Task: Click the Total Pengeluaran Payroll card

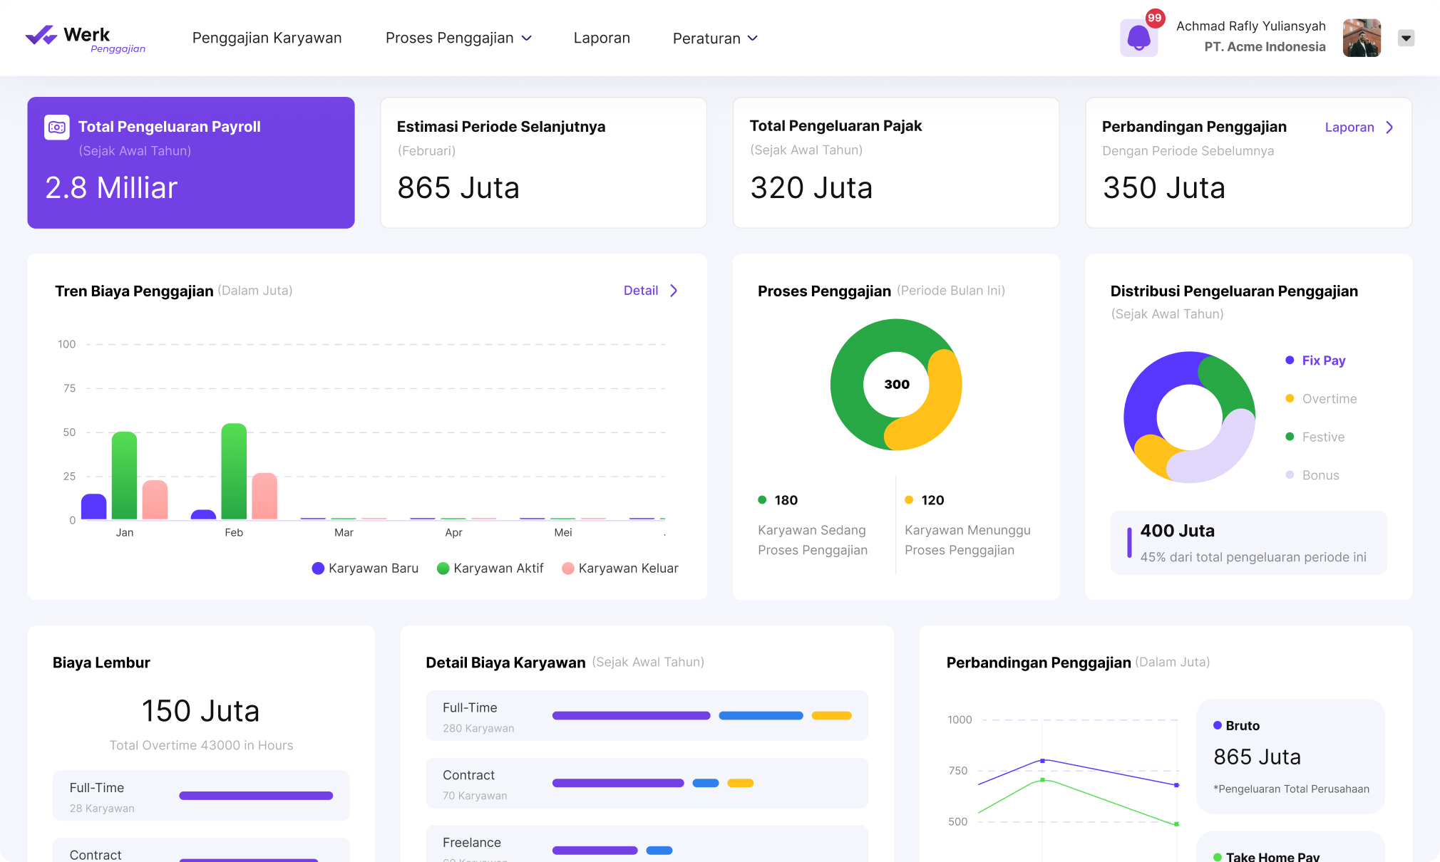Action: pos(191,162)
